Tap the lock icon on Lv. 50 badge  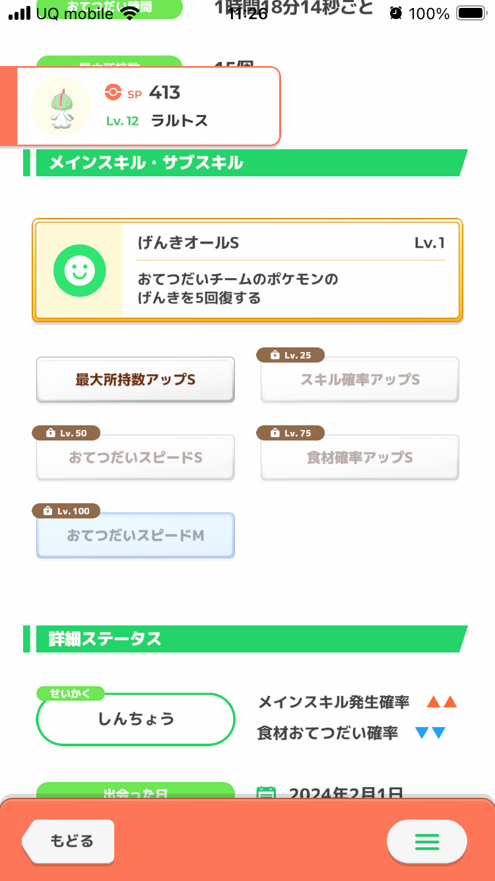(x=50, y=433)
